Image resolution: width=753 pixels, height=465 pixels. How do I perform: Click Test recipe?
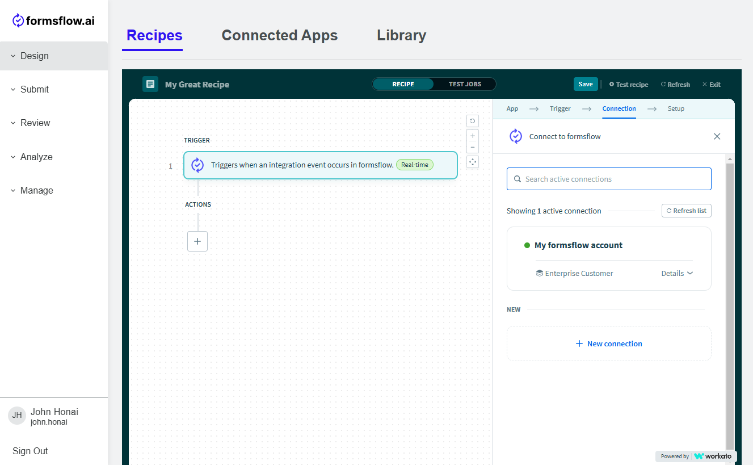(x=629, y=85)
